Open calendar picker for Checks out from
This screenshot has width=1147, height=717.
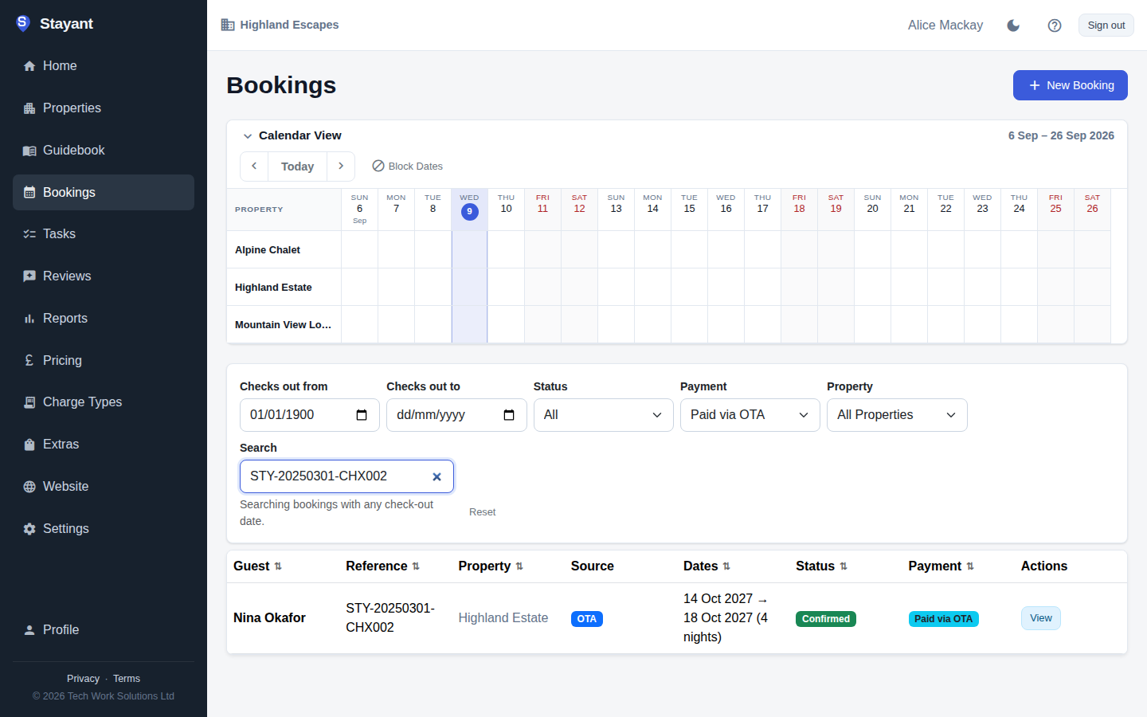pos(362,415)
